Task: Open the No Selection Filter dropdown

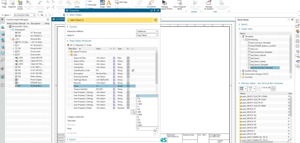Action: (x=25, y=15)
